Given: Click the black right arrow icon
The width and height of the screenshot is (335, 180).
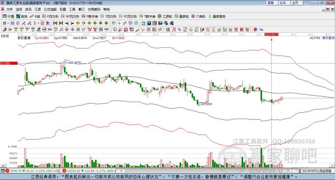Looking at the screenshot, I should [x=72, y=23].
